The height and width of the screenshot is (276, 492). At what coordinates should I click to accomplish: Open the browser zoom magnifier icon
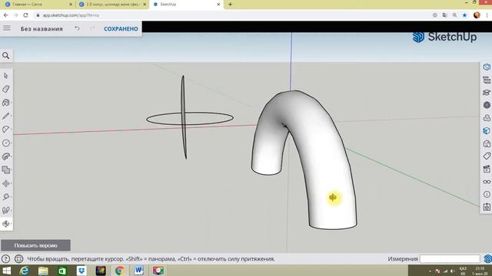(454, 15)
